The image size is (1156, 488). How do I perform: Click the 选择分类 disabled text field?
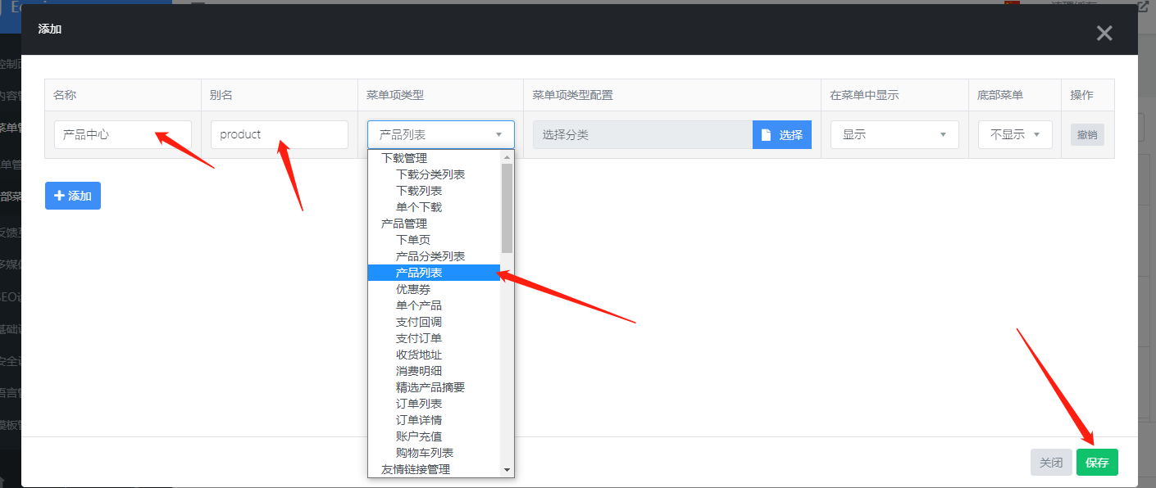pos(642,135)
